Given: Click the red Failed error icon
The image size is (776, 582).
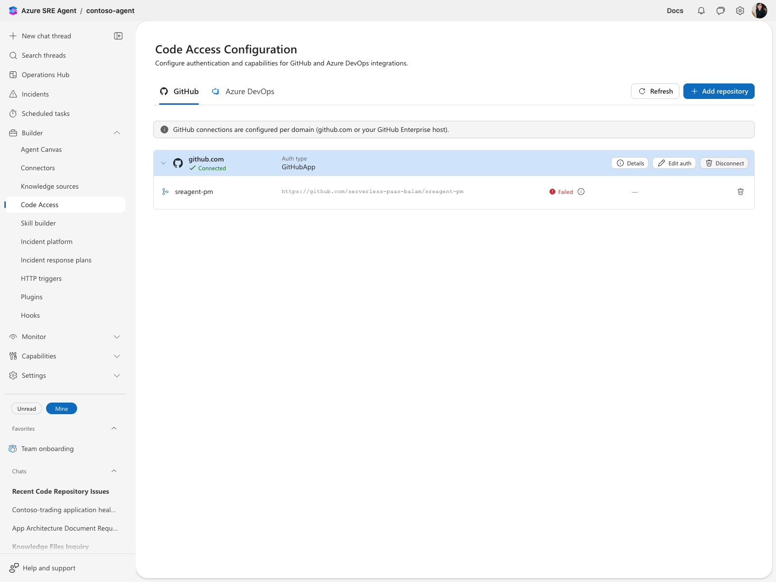Looking at the screenshot, I should click(x=552, y=192).
